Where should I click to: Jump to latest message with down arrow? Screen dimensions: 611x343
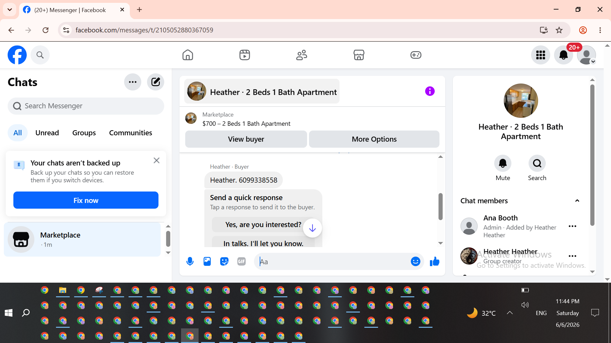pyautogui.click(x=313, y=228)
